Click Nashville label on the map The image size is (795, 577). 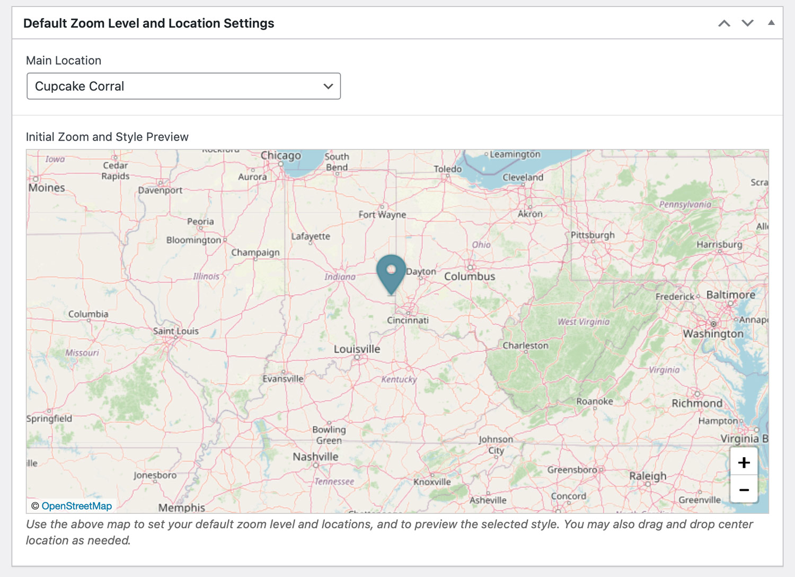315,457
